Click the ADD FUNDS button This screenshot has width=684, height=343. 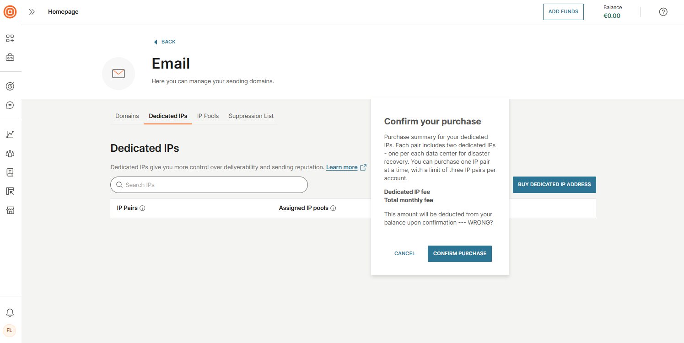pos(563,12)
